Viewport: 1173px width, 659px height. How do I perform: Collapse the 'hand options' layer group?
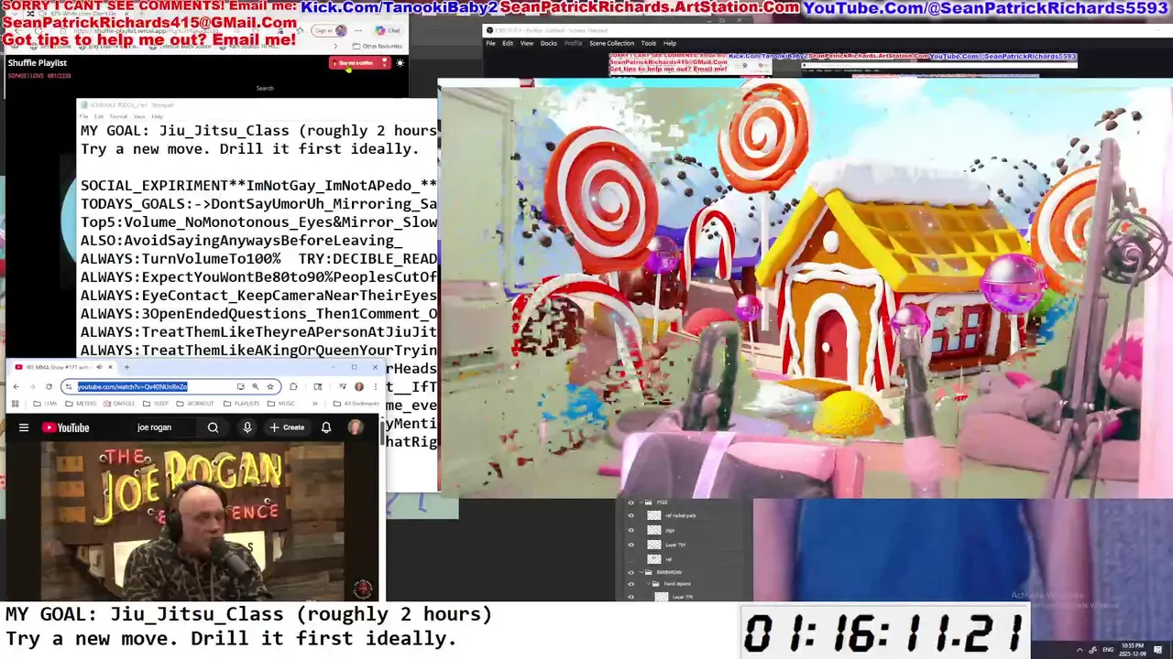pos(649,583)
